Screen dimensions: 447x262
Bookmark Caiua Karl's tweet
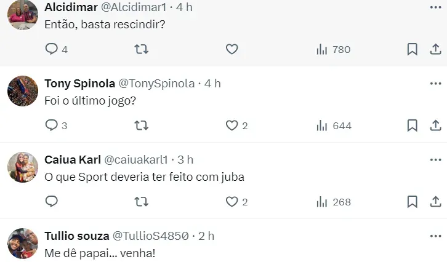[412, 202]
